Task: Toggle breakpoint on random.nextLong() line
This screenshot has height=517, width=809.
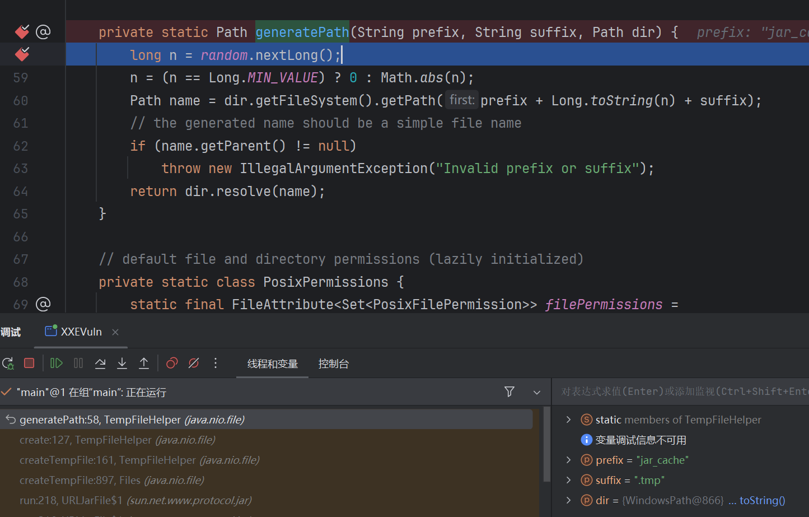Action: coord(22,54)
